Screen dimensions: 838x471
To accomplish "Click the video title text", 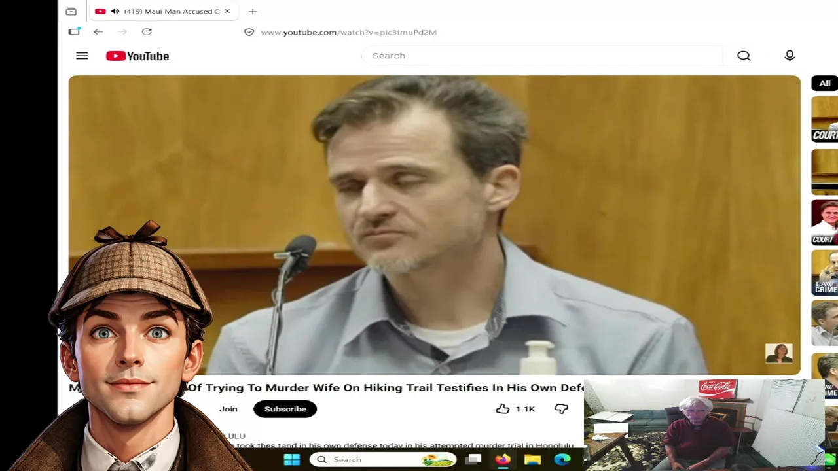I will coord(386,388).
